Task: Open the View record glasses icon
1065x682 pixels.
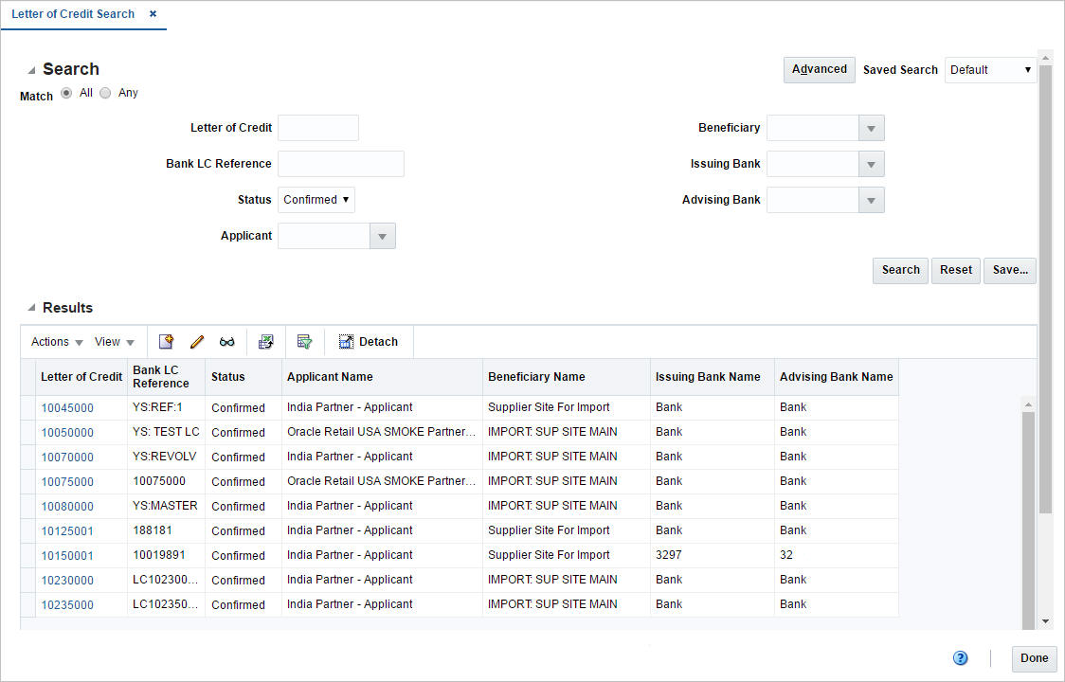Action: click(227, 341)
